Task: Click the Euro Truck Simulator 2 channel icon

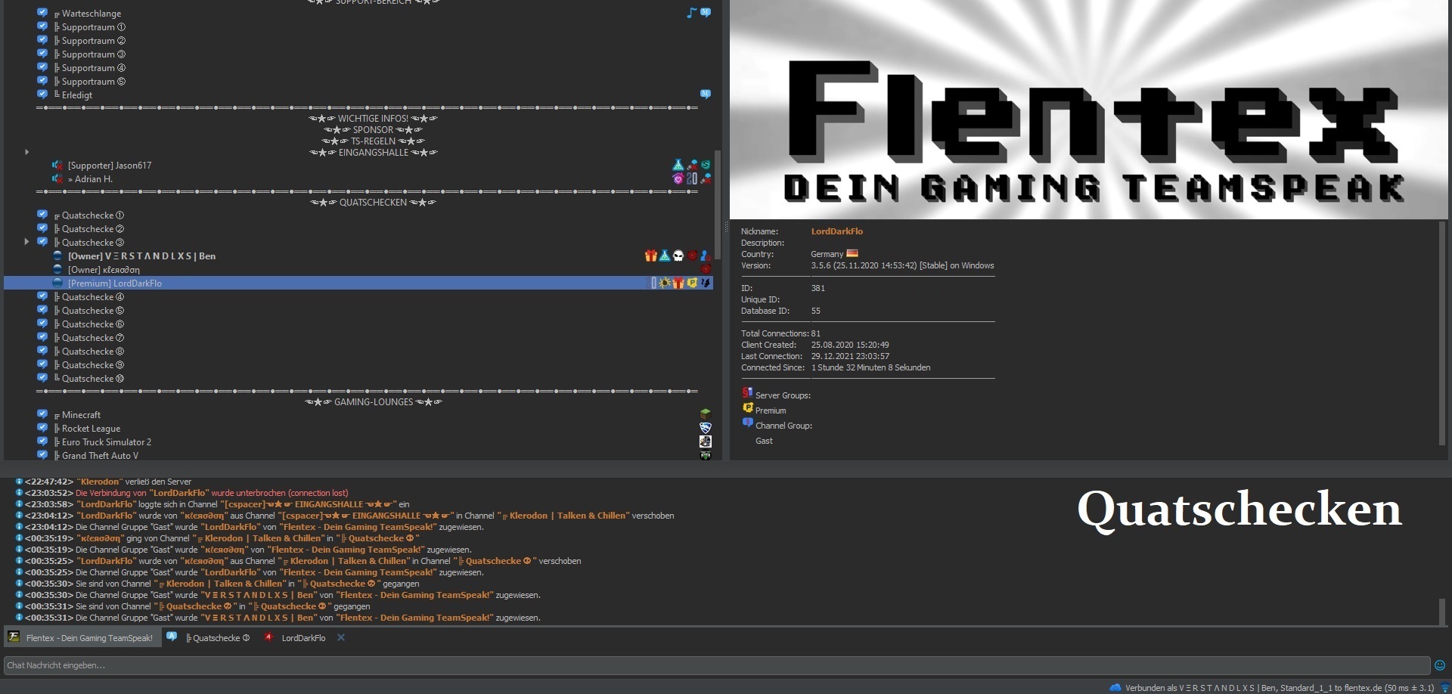Action: (x=705, y=441)
